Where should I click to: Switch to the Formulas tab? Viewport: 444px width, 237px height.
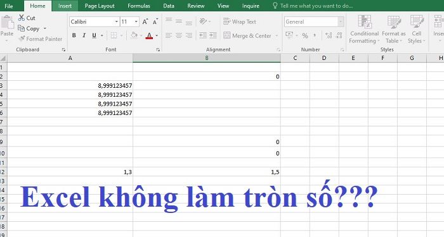(139, 6)
